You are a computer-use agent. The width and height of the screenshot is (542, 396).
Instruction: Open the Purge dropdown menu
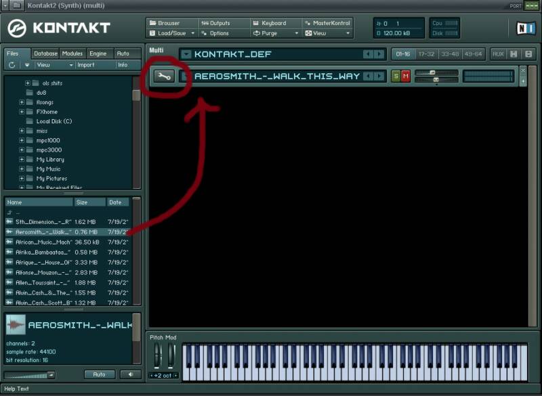[276, 33]
